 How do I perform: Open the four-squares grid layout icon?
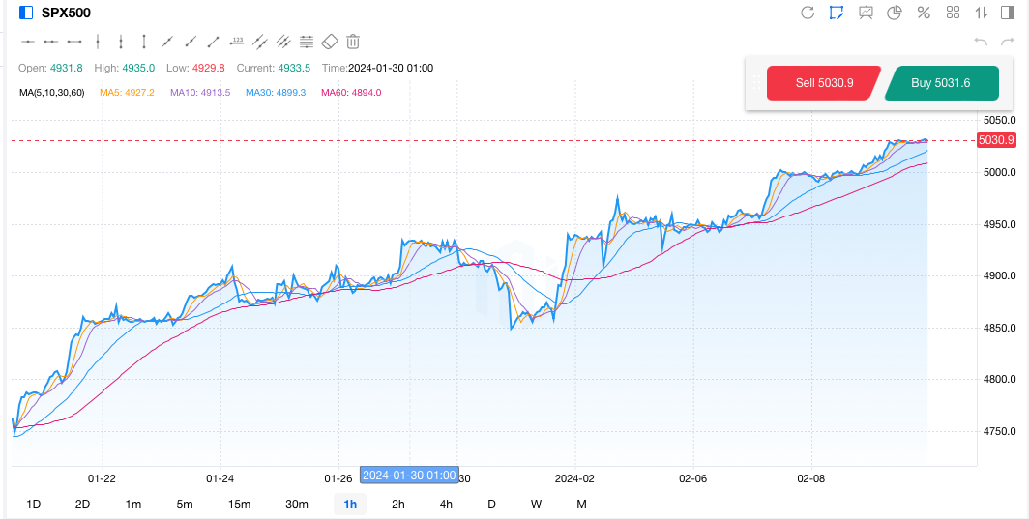pos(953,13)
